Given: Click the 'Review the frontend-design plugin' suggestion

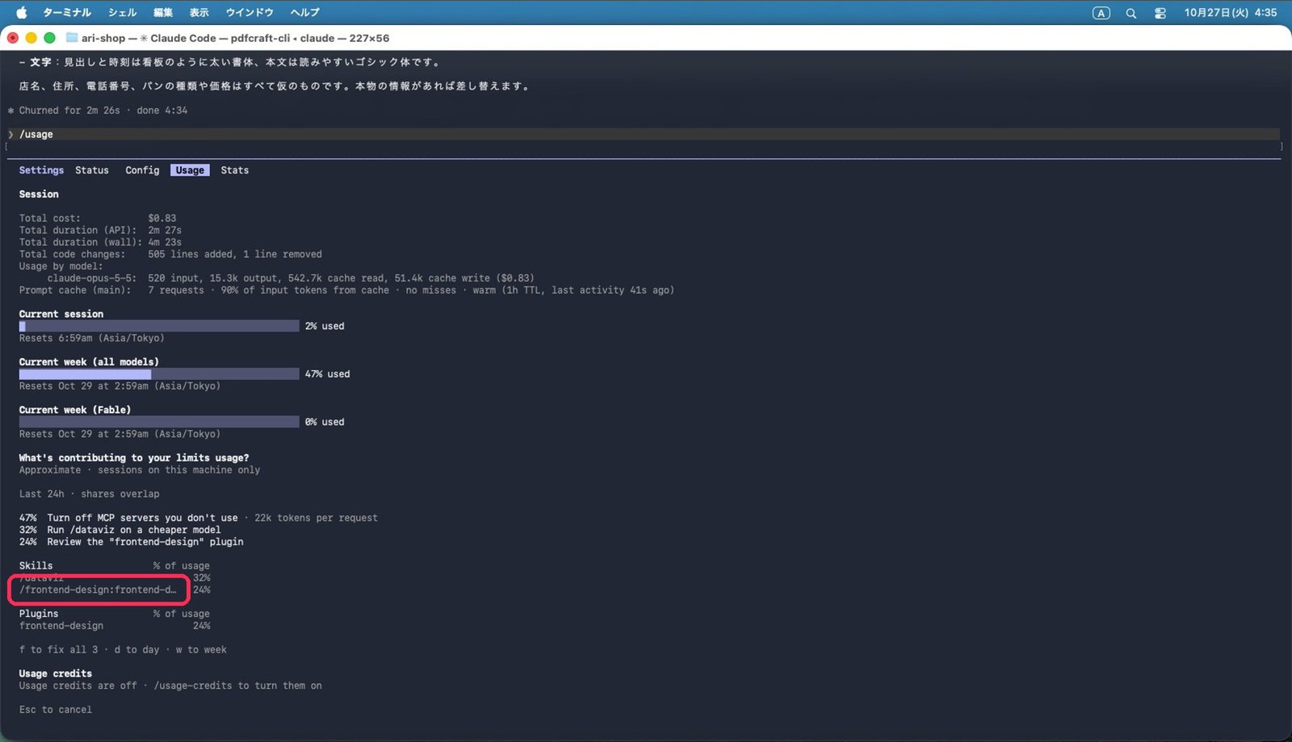Looking at the screenshot, I should click(145, 542).
